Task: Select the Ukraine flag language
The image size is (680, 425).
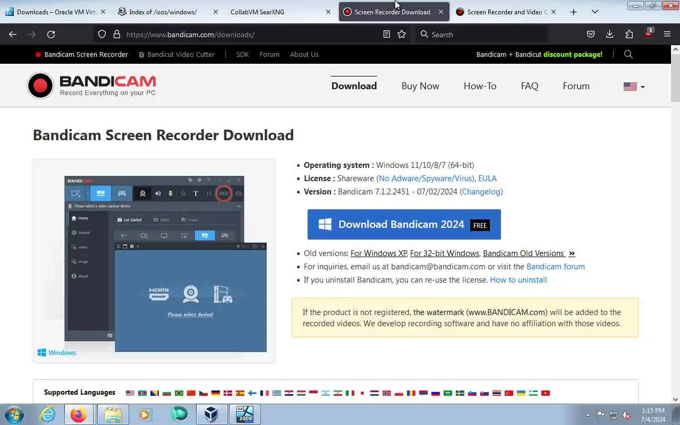Action: point(521,393)
